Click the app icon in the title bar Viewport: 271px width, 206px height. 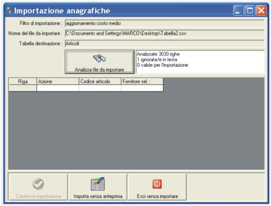point(9,11)
